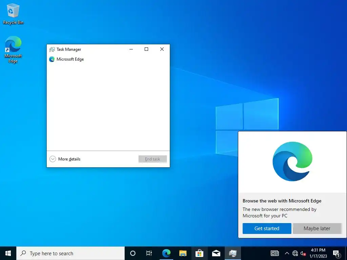Select Microsoft Edge row in Task Manager
Image resolution: width=347 pixels, height=260 pixels.
point(108,59)
